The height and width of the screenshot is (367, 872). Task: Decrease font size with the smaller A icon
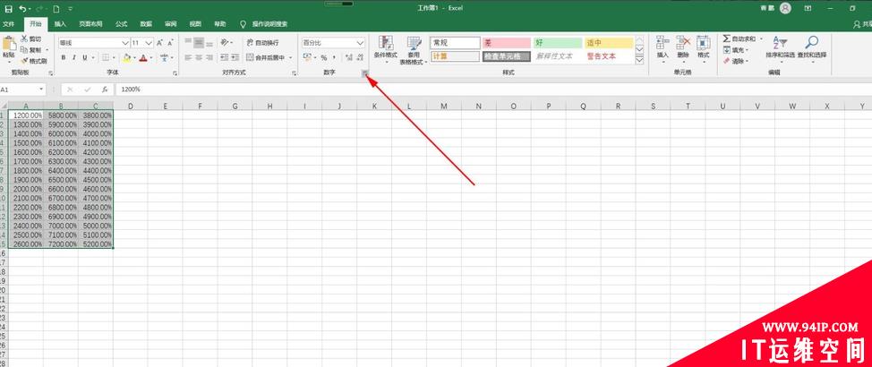coord(171,43)
